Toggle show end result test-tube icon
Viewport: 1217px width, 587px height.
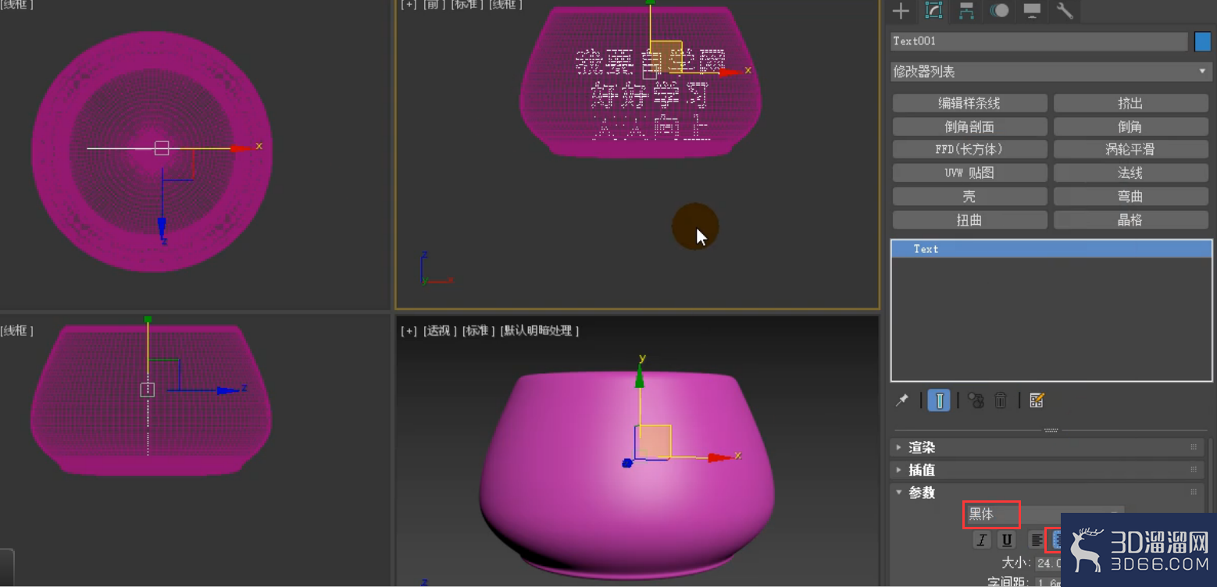(939, 400)
